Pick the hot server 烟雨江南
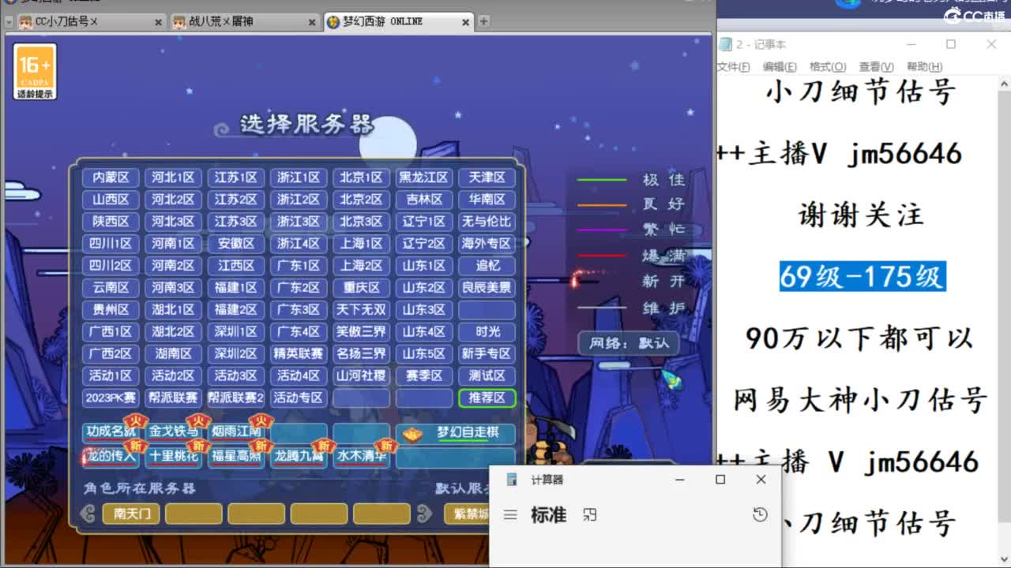 point(236,432)
